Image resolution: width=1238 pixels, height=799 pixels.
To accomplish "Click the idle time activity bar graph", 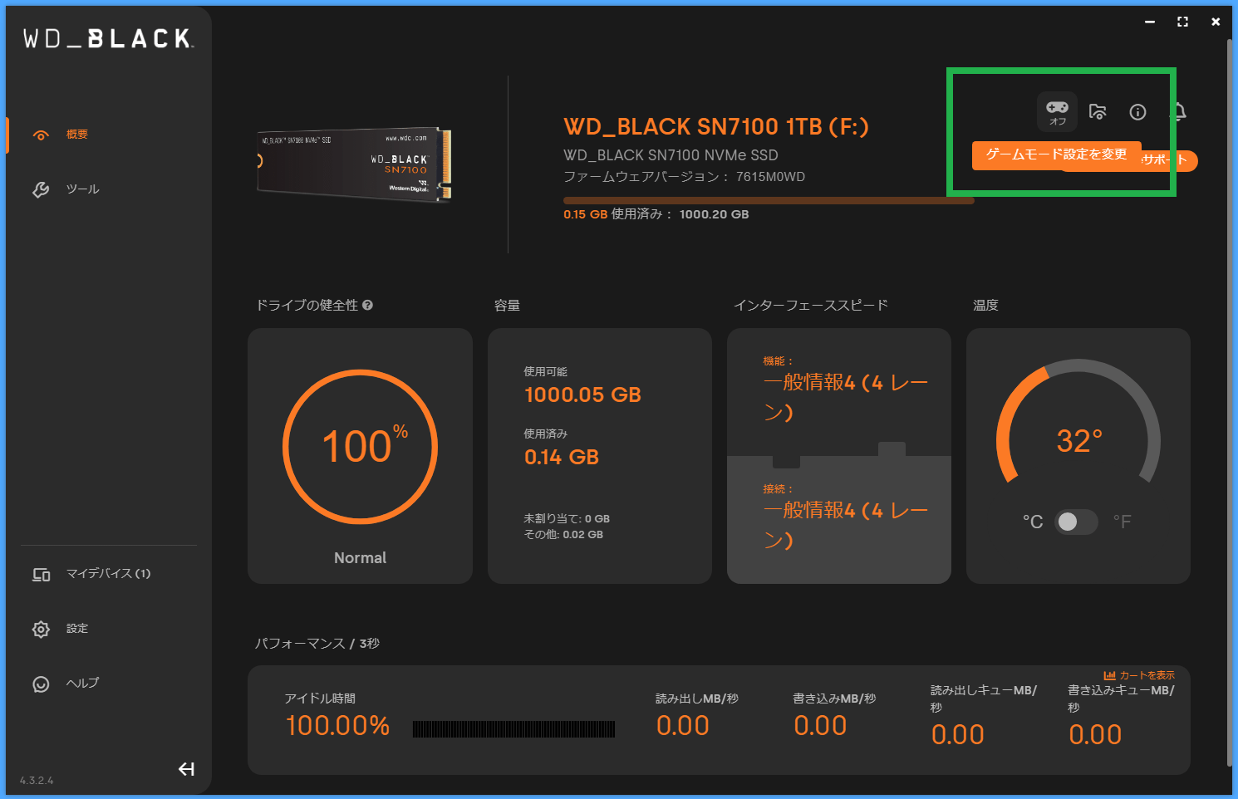I will 513,729.
